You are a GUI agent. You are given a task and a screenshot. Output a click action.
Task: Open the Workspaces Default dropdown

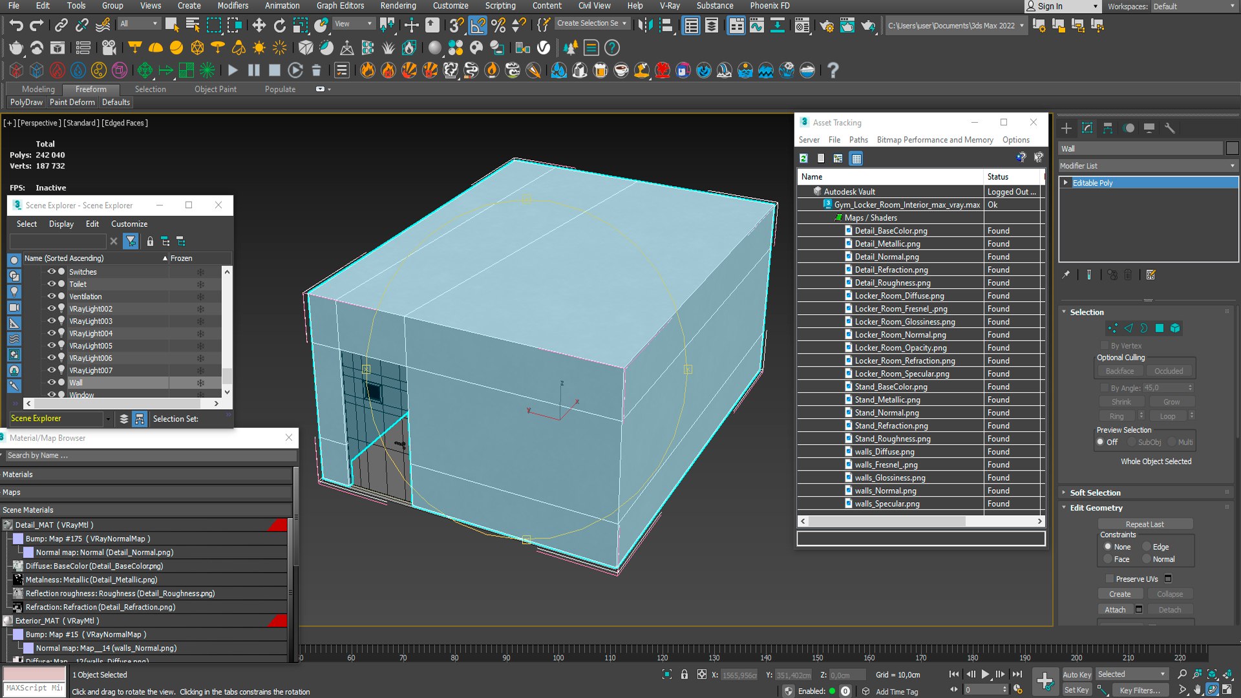click(x=1193, y=6)
